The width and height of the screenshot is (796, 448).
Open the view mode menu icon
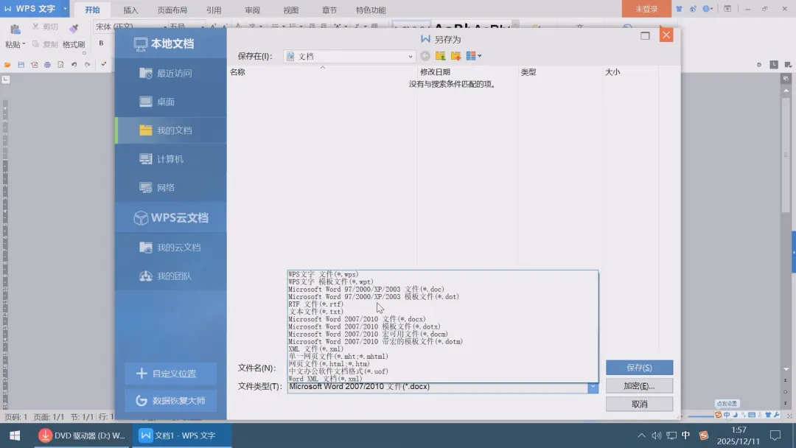pyautogui.click(x=474, y=56)
